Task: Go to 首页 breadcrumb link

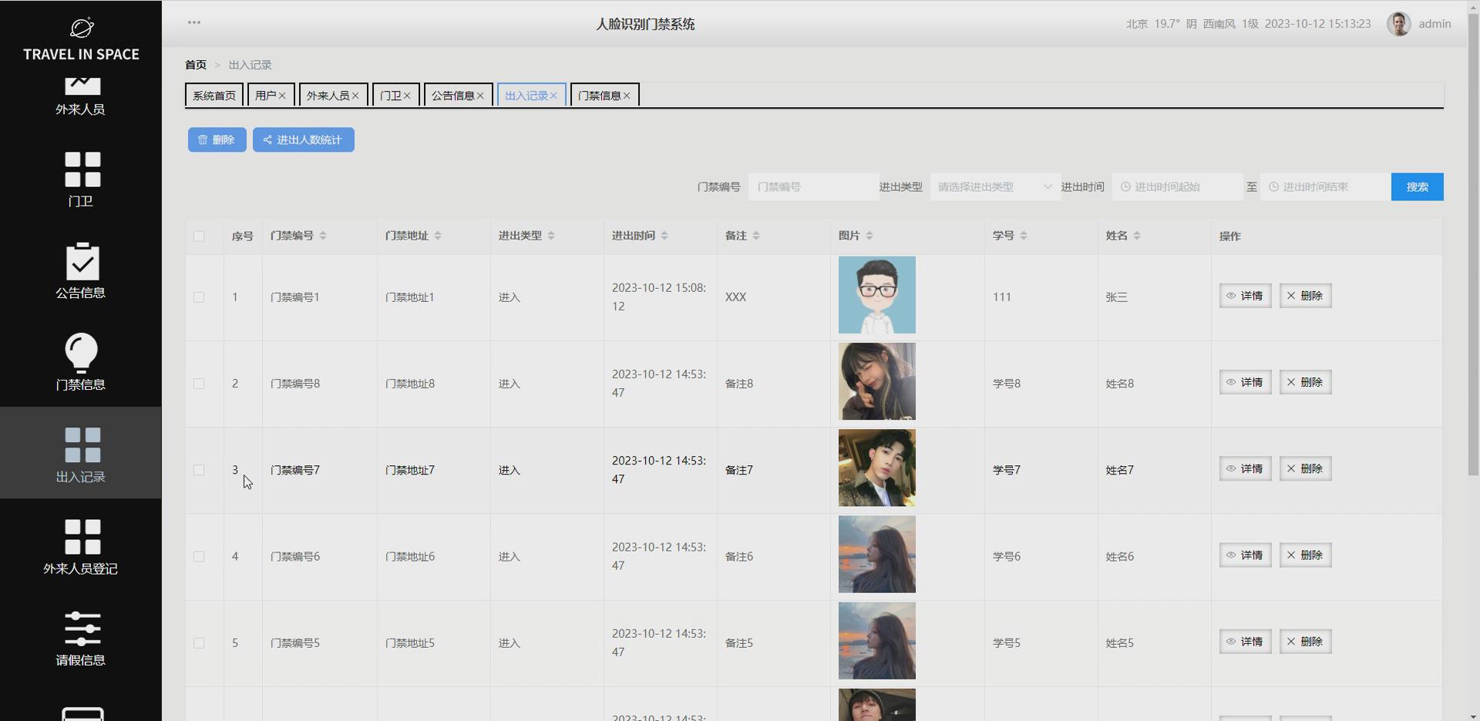Action: [196, 65]
